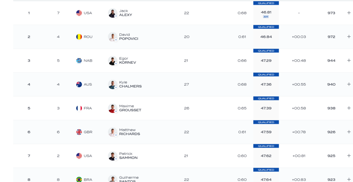Expand Maxime Grousset's split details
353x182 pixels.
coord(349,108)
